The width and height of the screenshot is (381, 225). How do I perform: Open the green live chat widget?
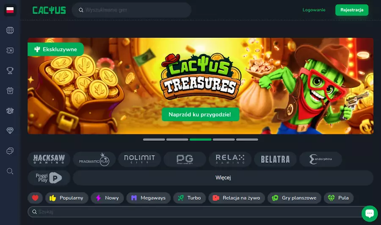tap(370, 214)
